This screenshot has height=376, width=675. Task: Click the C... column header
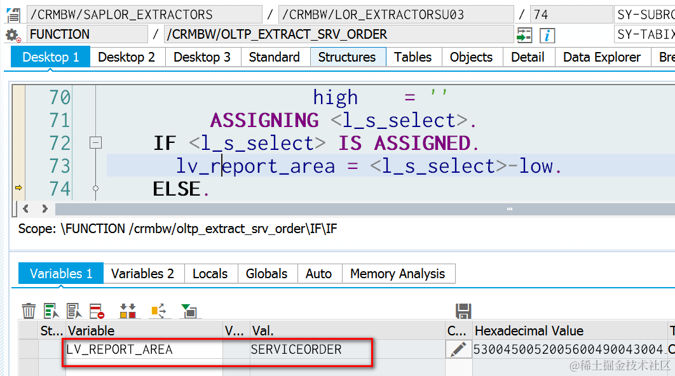point(458,331)
